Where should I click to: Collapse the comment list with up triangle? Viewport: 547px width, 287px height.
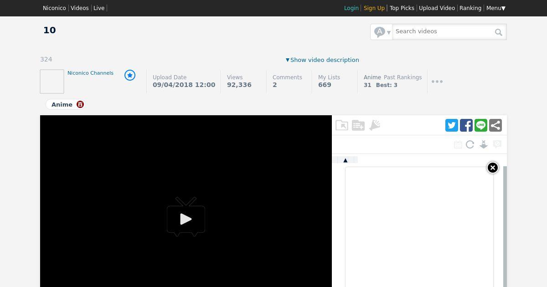[346, 160]
